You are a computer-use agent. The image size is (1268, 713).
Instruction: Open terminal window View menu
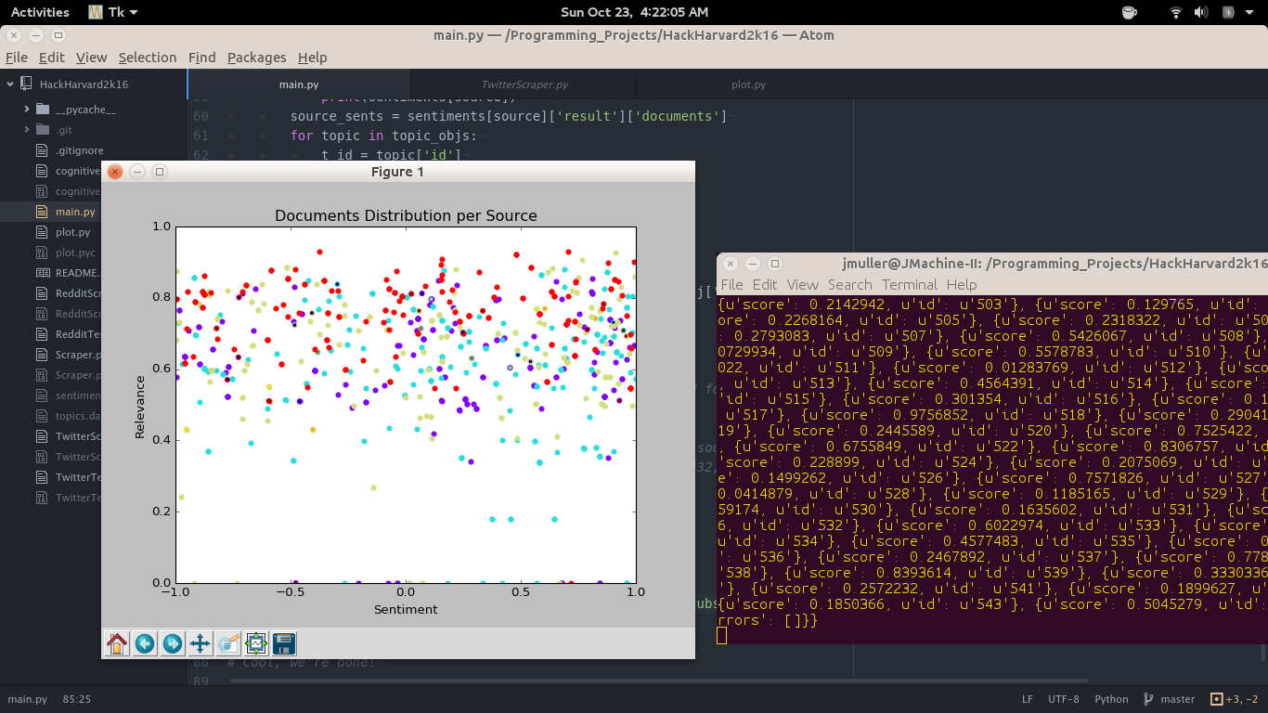click(803, 285)
